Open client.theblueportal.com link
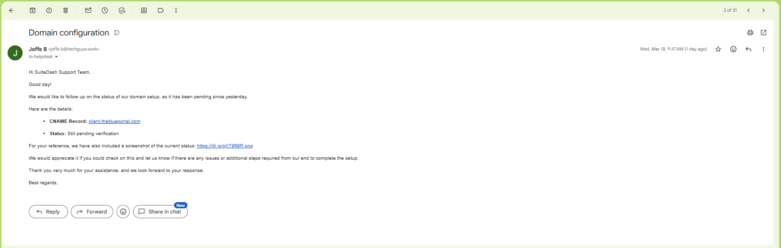 pyautogui.click(x=115, y=121)
